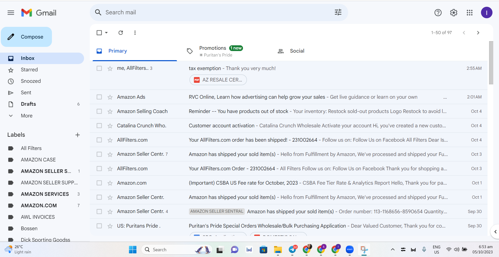Open Zoom from the taskbar
The width and height of the screenshot is (499, 257).
350,249
